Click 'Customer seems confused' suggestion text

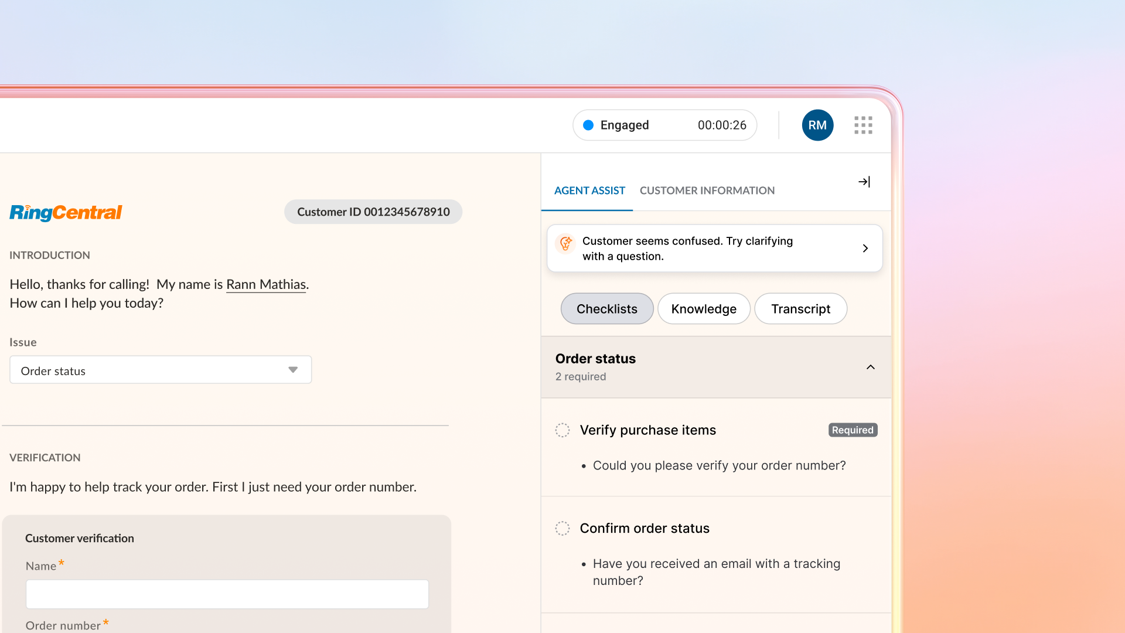pyautogui.click(x=687, y=249)
